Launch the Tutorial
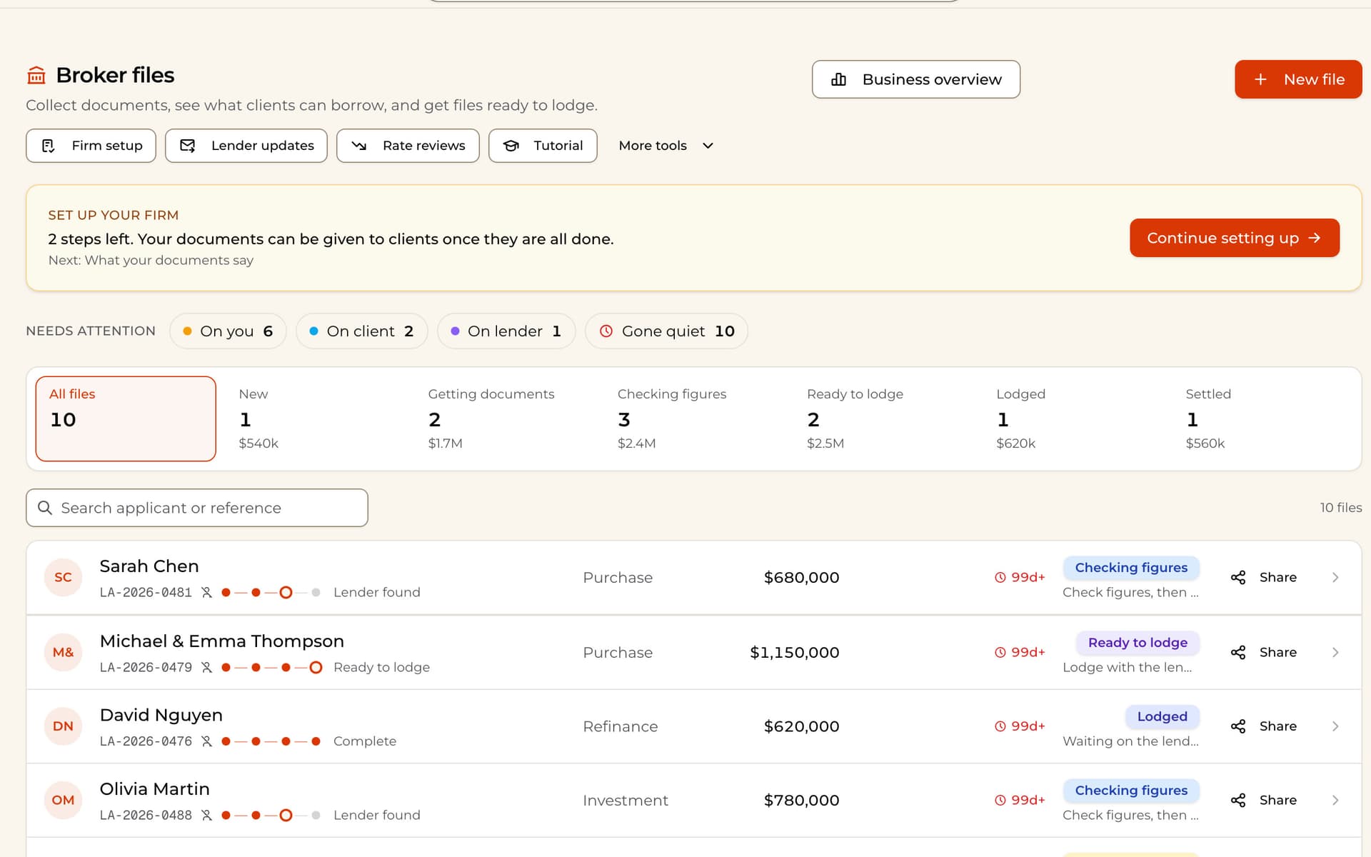 tap(543, 146)
